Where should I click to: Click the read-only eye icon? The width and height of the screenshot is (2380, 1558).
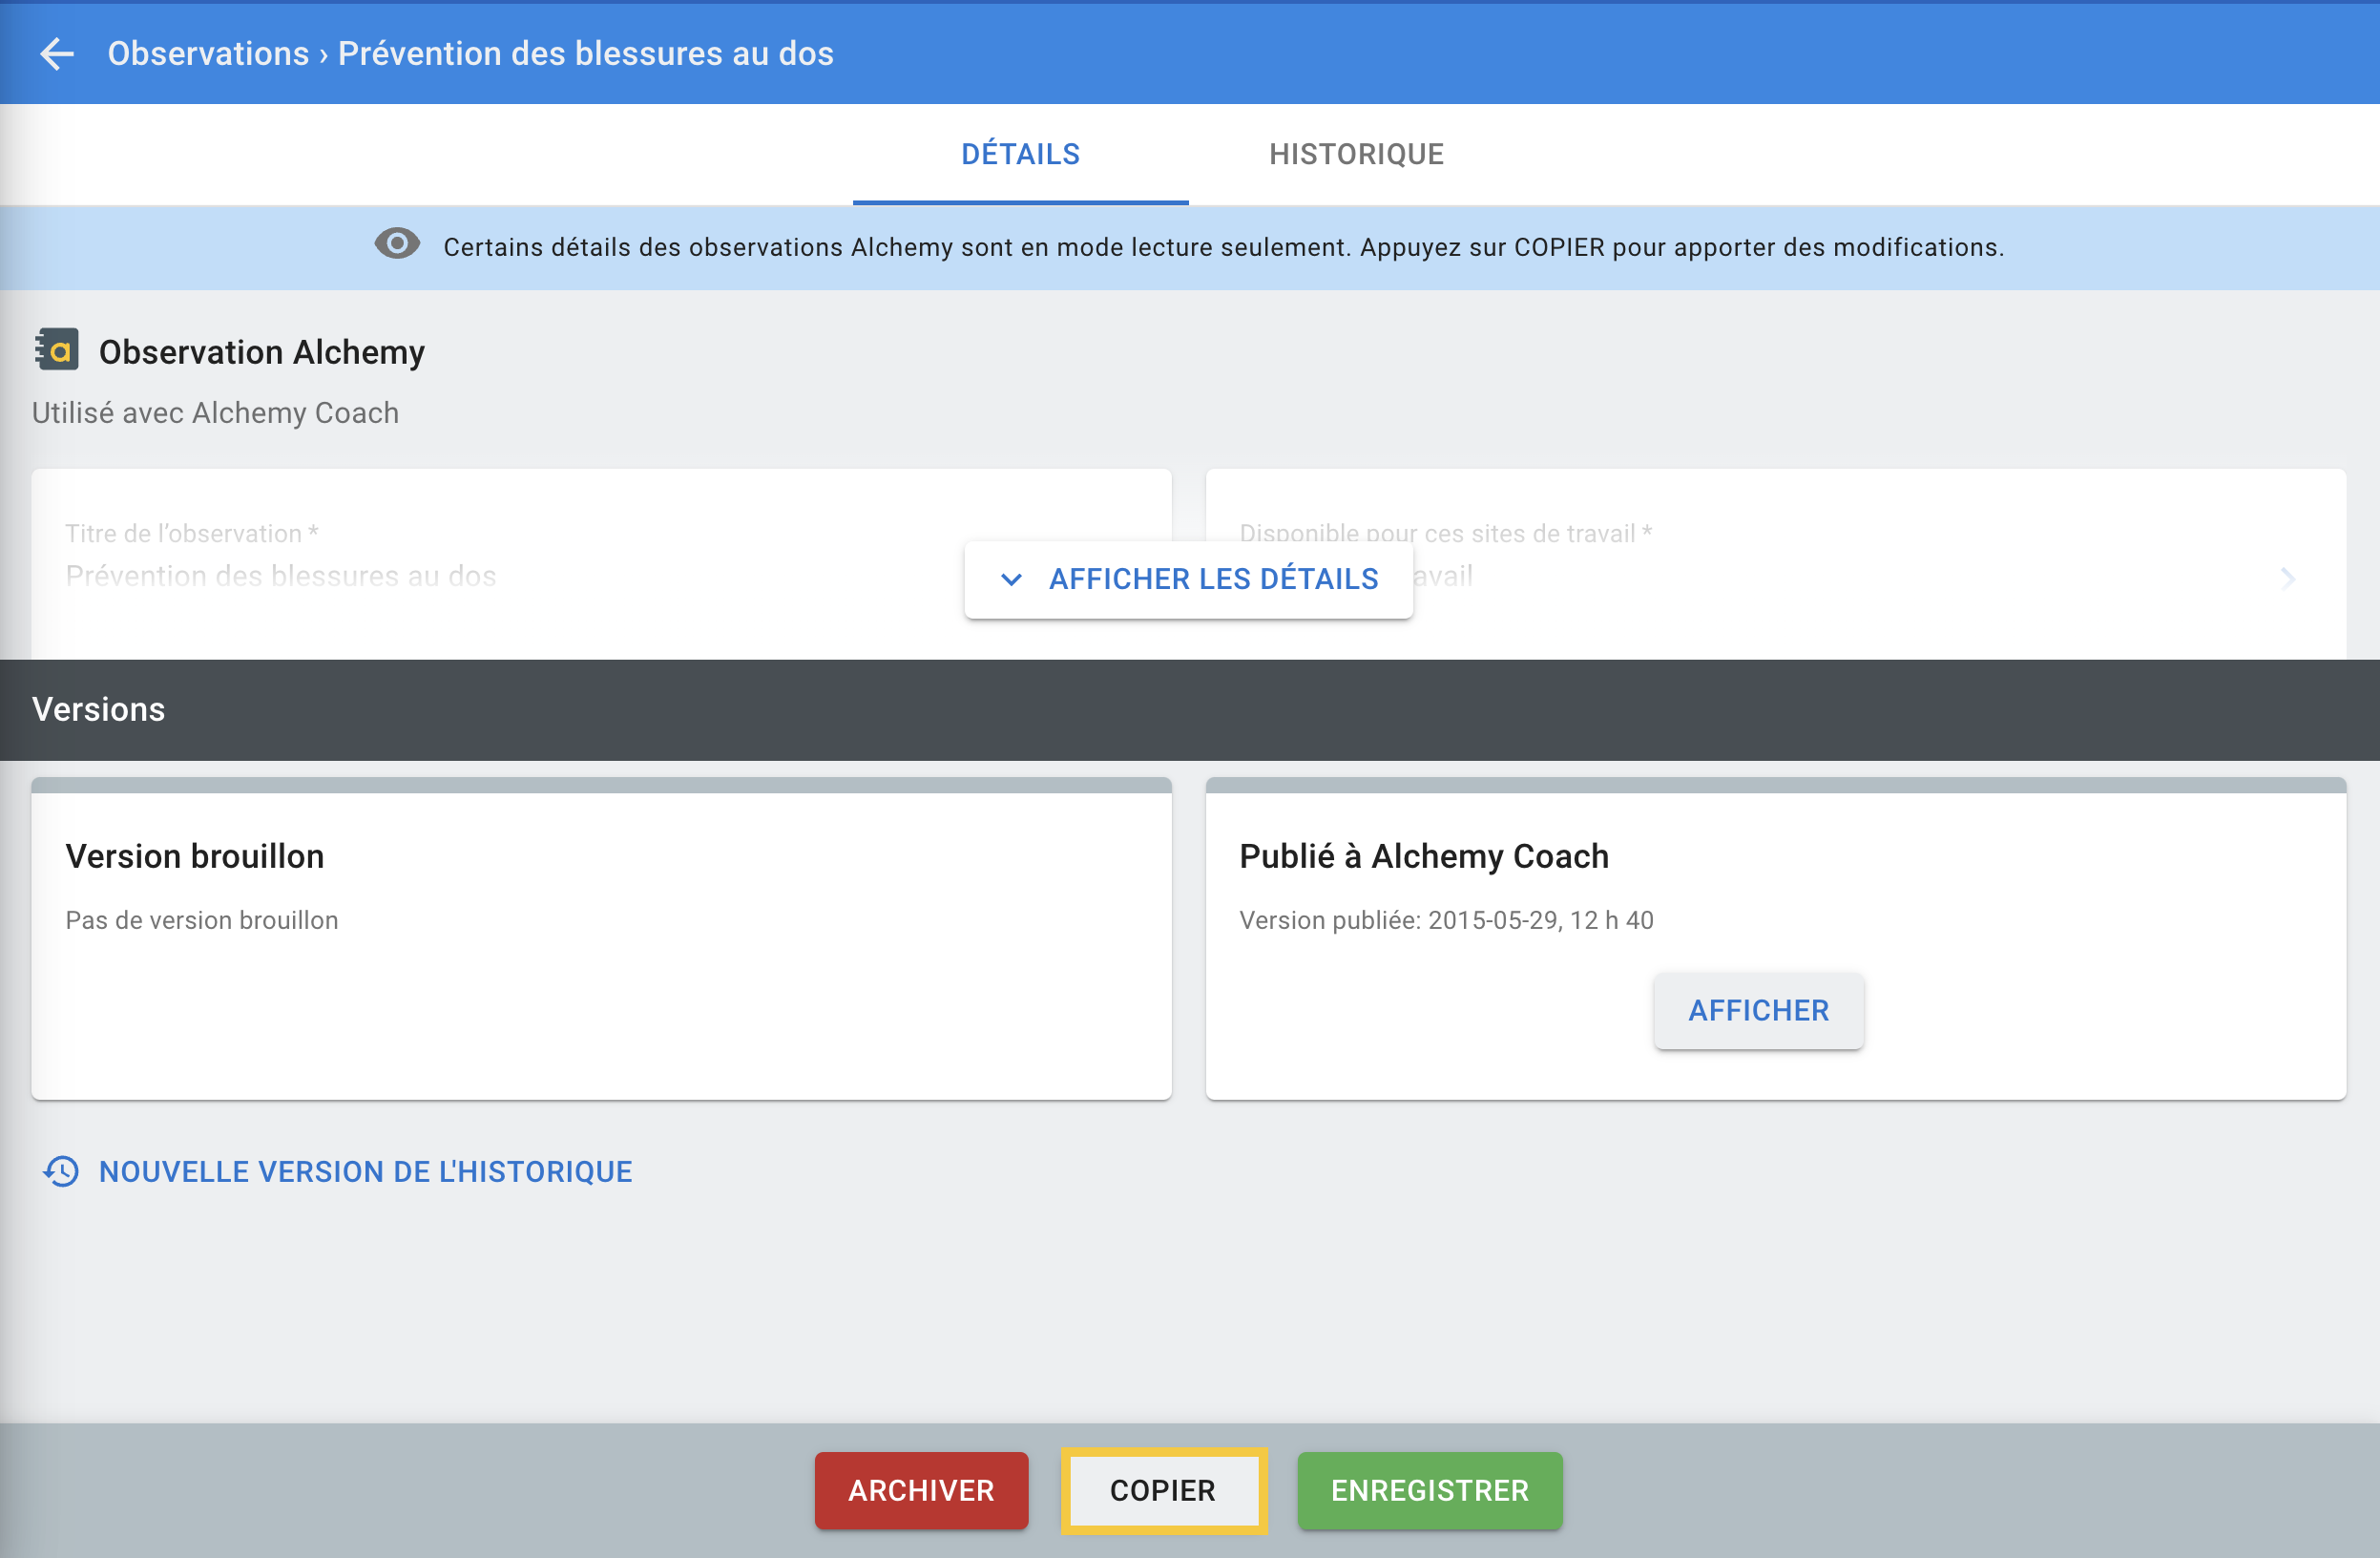click(397, 243)
